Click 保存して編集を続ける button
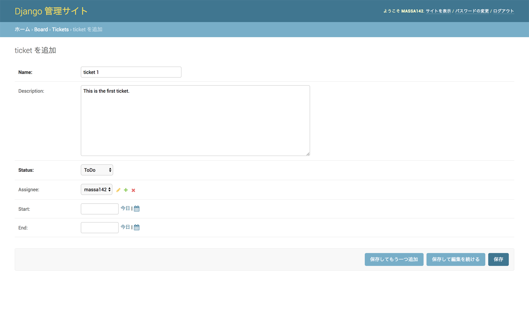The image size is (529, 331). 456,260
